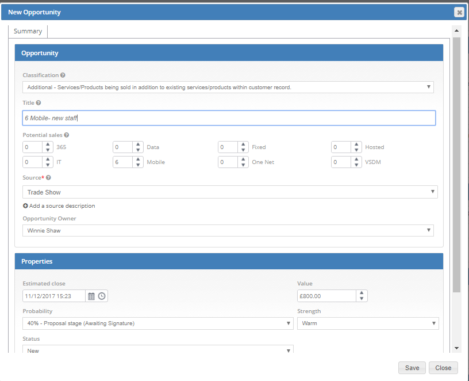This screenshot has height=381, width=469.
Task: Decrease the One Net sales count
Action: click(x=243, y=165)
